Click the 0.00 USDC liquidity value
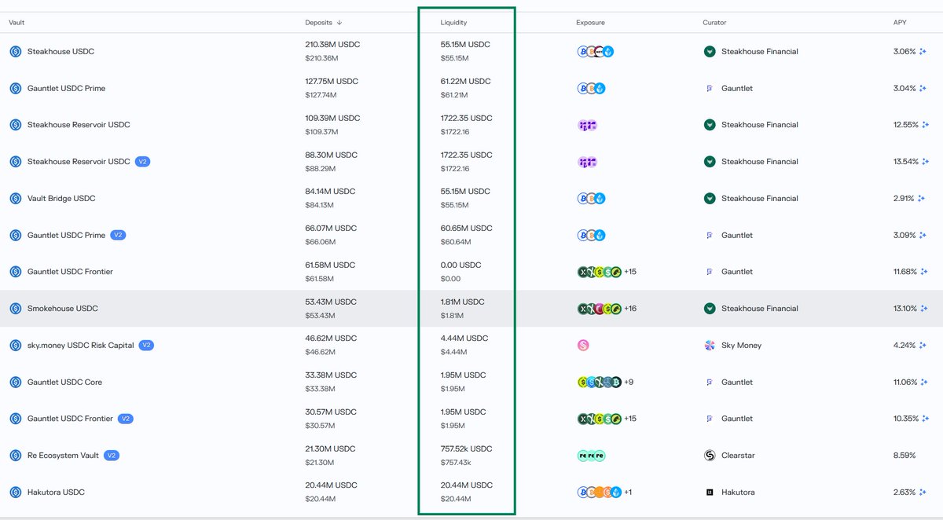This screenshot has height=520, width=943. point(461,265)
